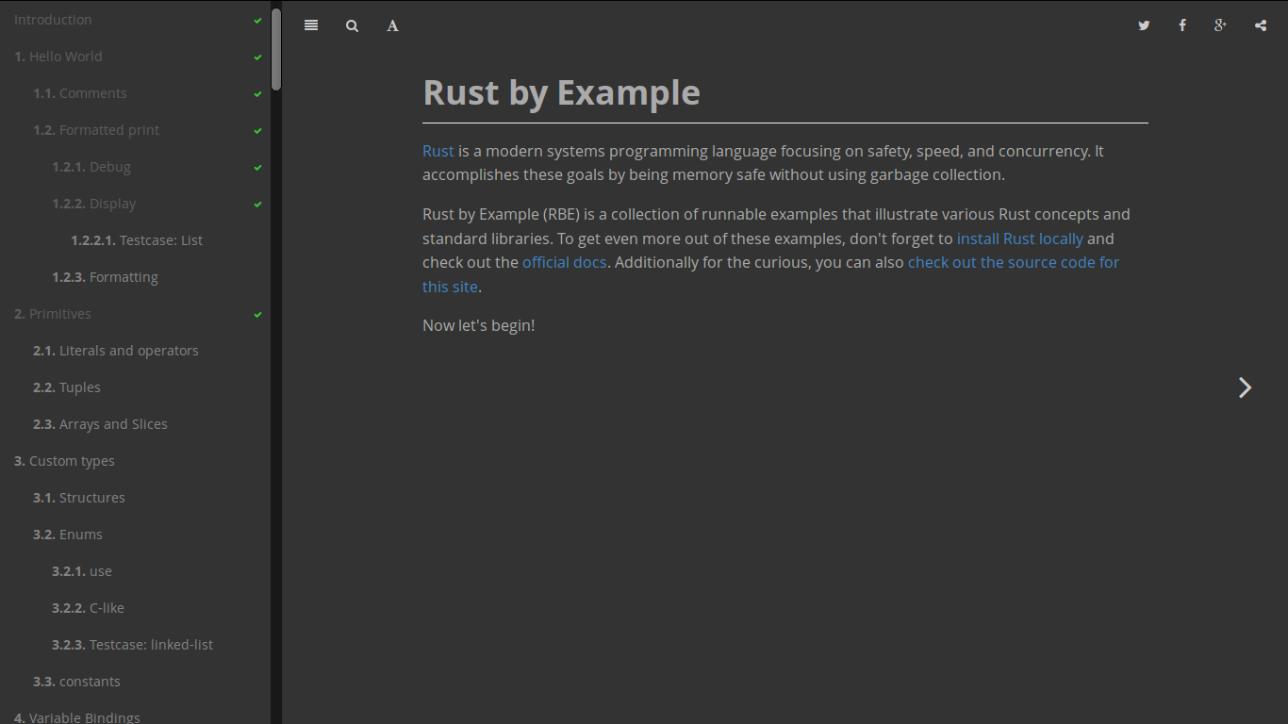The width and height of the screenshot is (1288, 724).
Task: Open font settings with the A icon
Action: click(x=392, y=25)
